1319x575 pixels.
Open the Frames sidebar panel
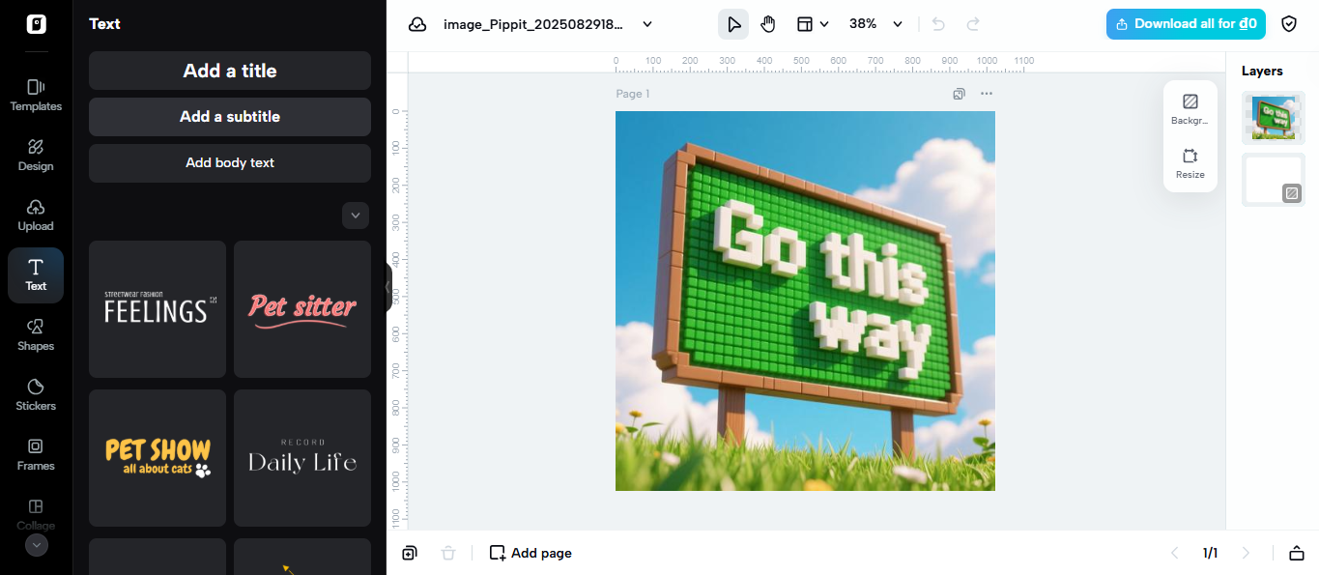coord(36,455)
